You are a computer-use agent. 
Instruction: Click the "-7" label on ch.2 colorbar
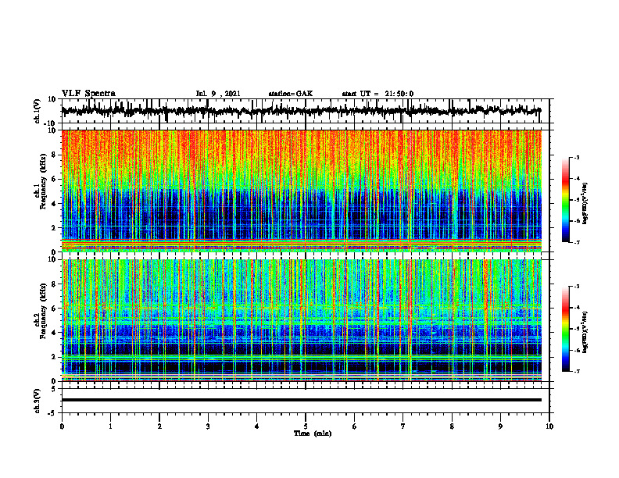(x=577, y=372)
